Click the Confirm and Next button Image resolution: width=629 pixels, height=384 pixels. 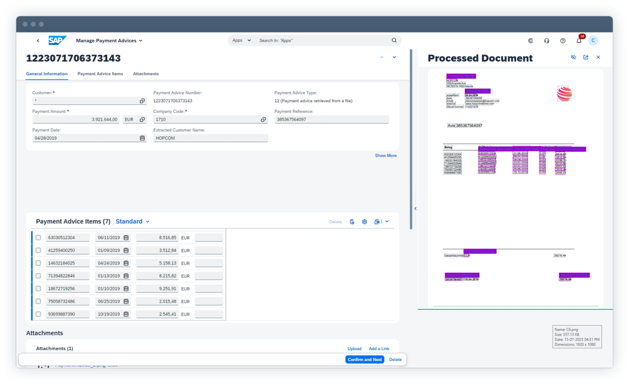[364, 359]
